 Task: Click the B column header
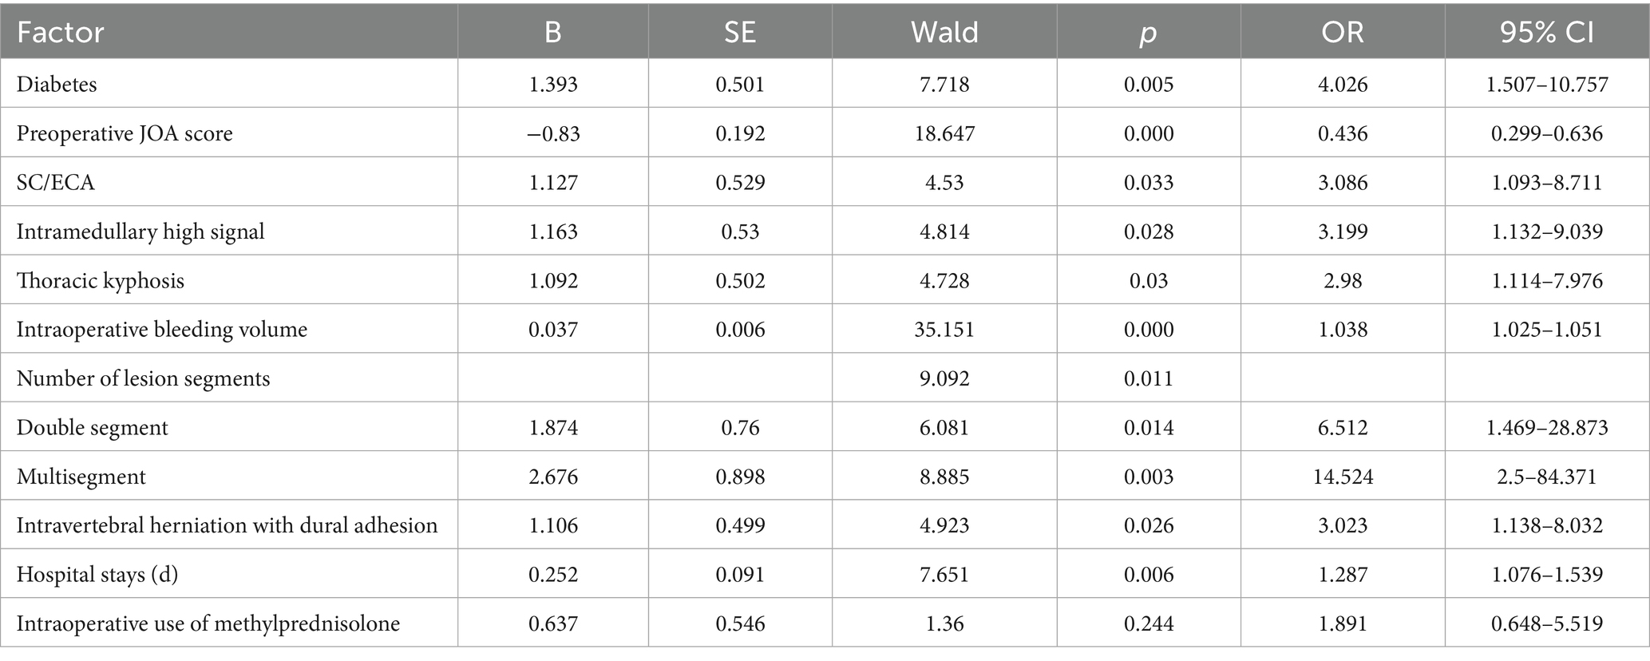[553, 32]
